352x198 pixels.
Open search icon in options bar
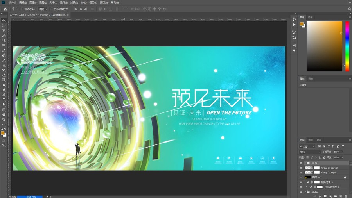(350, 9)
